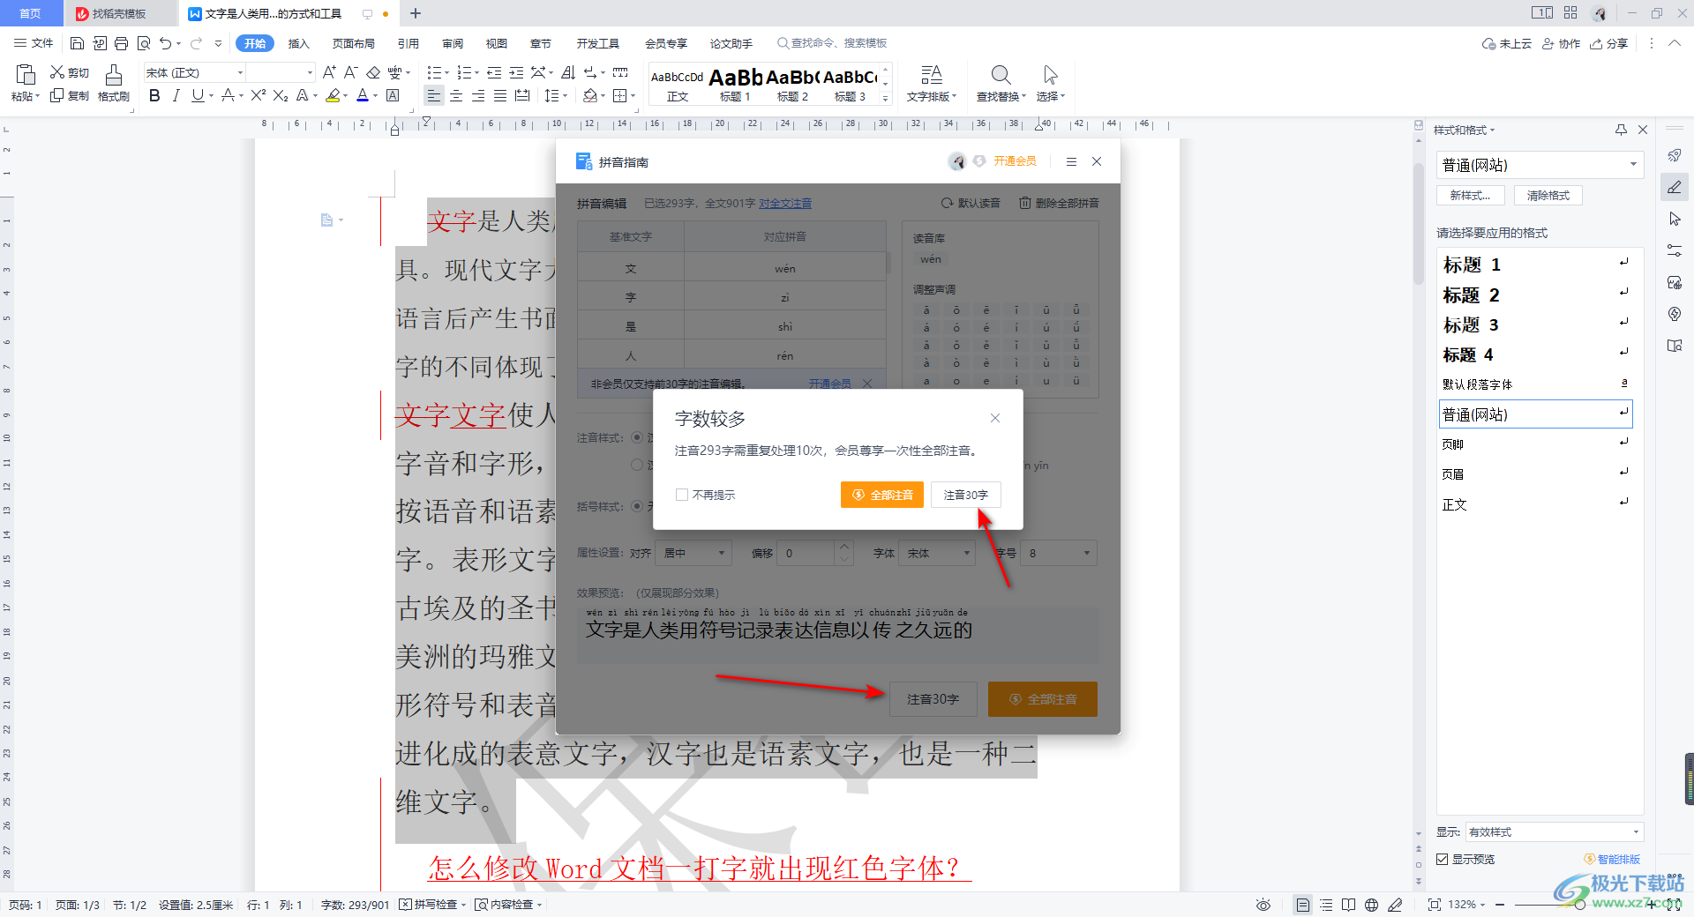Screen dimensions: 1694x917
Task: Click the 注音30字 button in 字数较多 prompt
Action: [x=965, y=495]
